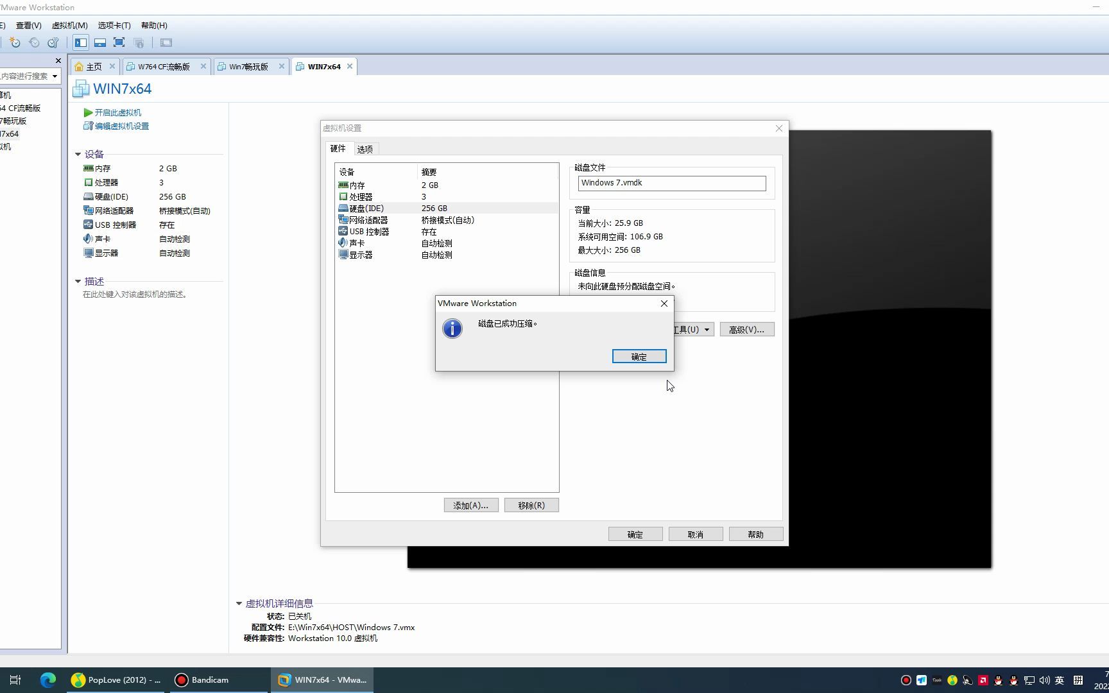Click the large WIN7x64 VM icon in header

pos(81,89)
